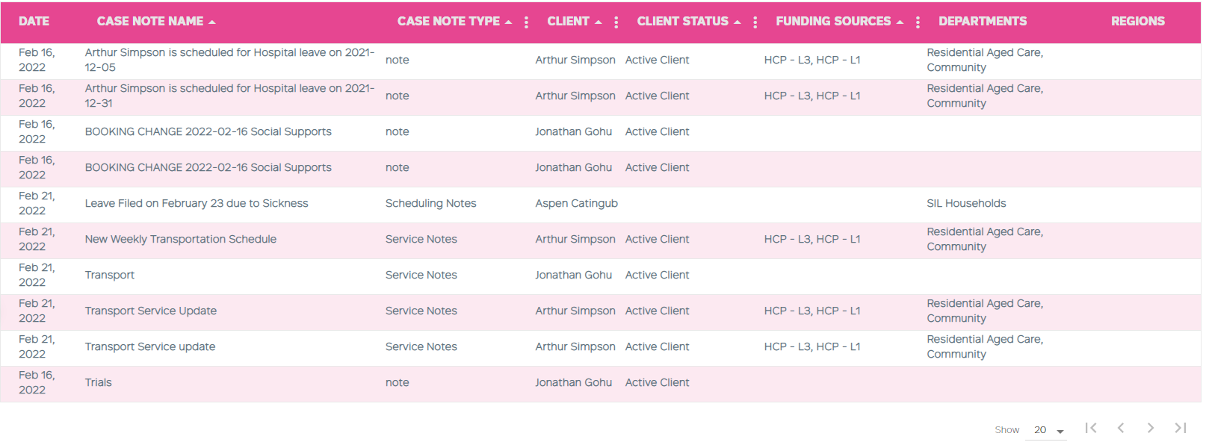Toggle sort arrow on Client Status
Screen dimensions: 1206x442
[737, 22]
